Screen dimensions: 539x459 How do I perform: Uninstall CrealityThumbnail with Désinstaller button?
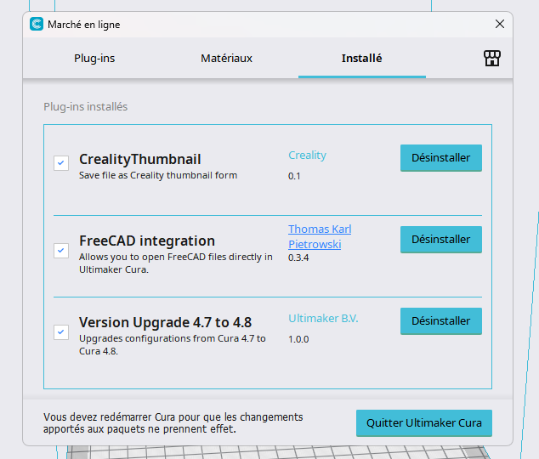[x=441, y=158]
